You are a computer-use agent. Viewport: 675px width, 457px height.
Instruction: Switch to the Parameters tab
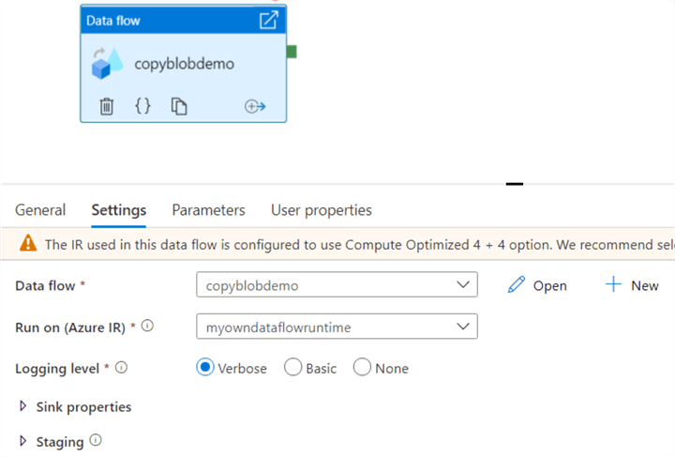click(208, 210)
